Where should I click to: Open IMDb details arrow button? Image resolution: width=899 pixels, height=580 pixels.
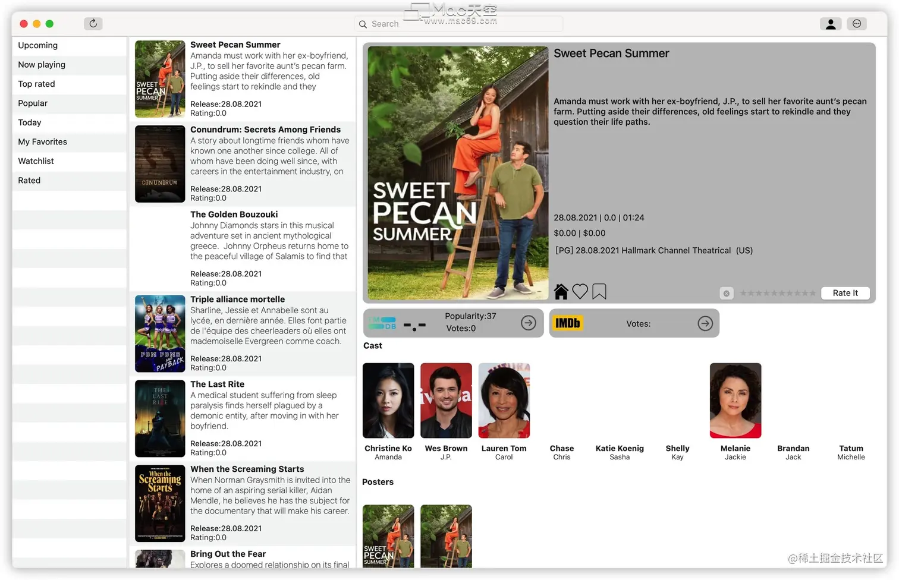point(705,323)
